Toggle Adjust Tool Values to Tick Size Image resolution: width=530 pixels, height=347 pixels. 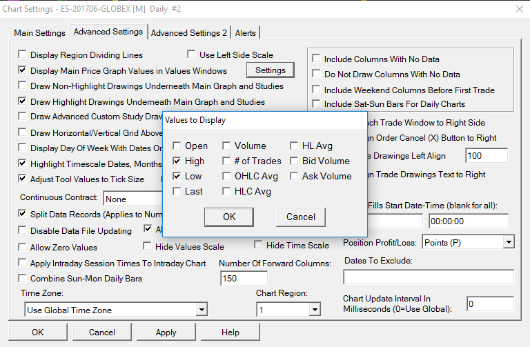22,179
